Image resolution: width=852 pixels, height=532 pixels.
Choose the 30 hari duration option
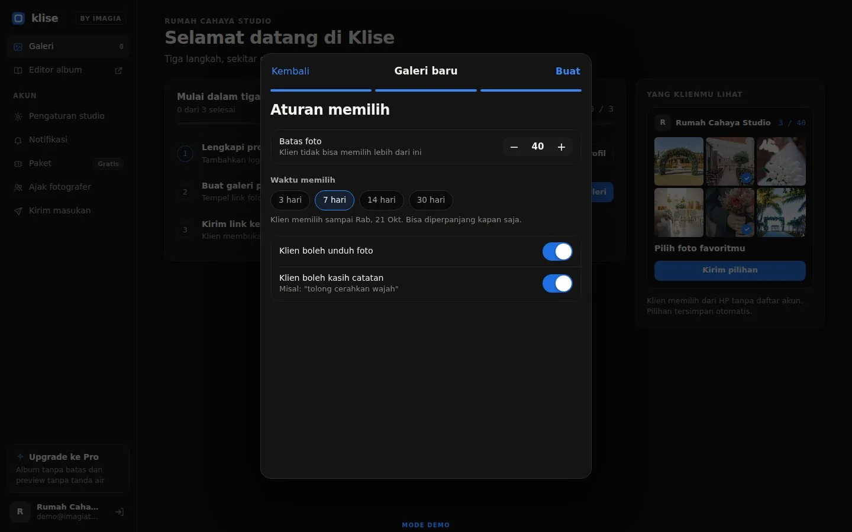click(x=431, y=200)
